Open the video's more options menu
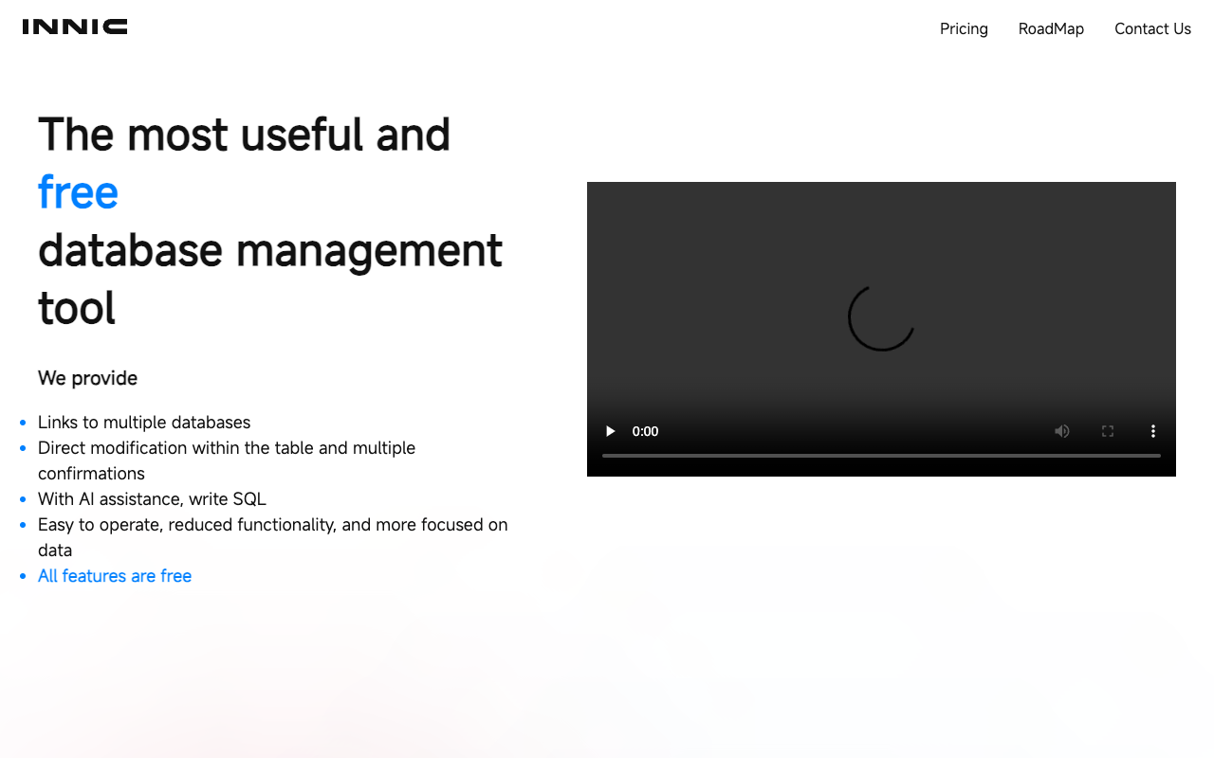Image resolution: width=1214 pixels, height=758 pixels. click(x=1153, y=431)
